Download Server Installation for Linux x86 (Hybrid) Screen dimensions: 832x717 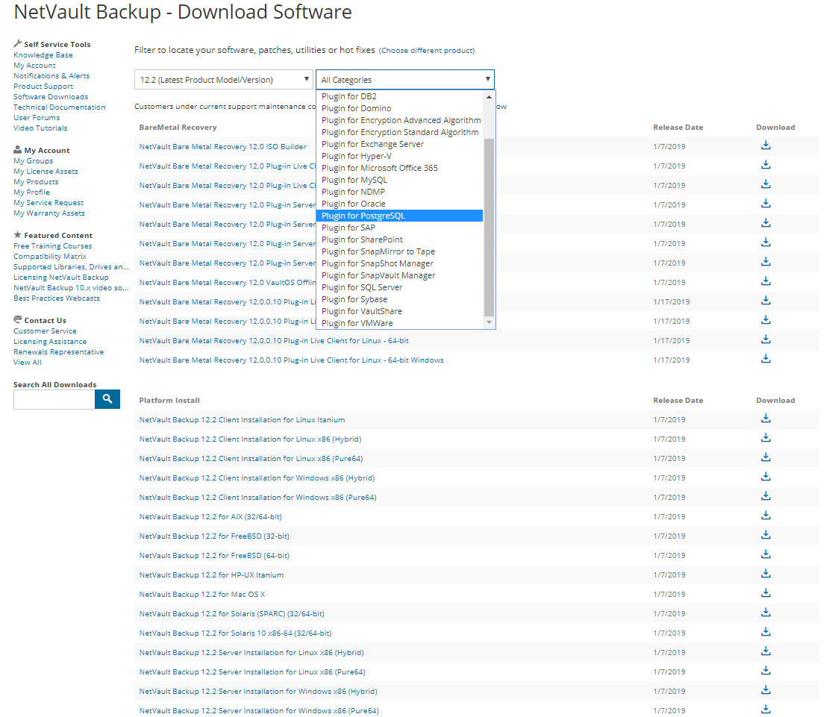point(766,652)
